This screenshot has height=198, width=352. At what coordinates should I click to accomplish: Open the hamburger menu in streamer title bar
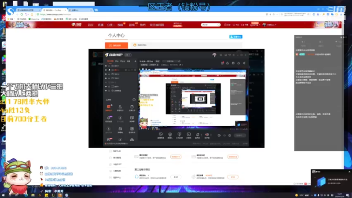coord(234,55)
